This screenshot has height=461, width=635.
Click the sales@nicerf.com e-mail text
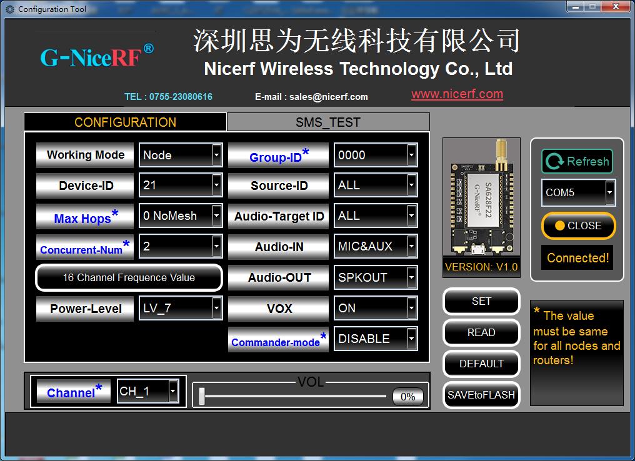(328, 97)
